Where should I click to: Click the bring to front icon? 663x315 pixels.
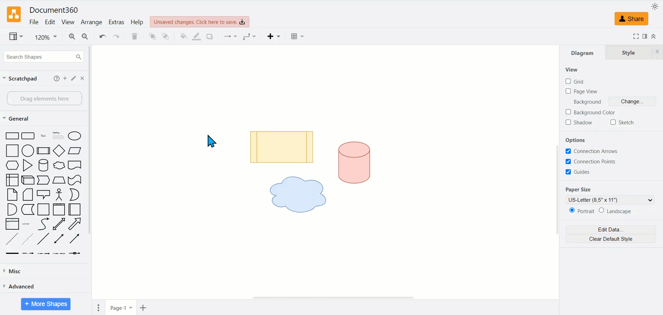pos(153,37)
